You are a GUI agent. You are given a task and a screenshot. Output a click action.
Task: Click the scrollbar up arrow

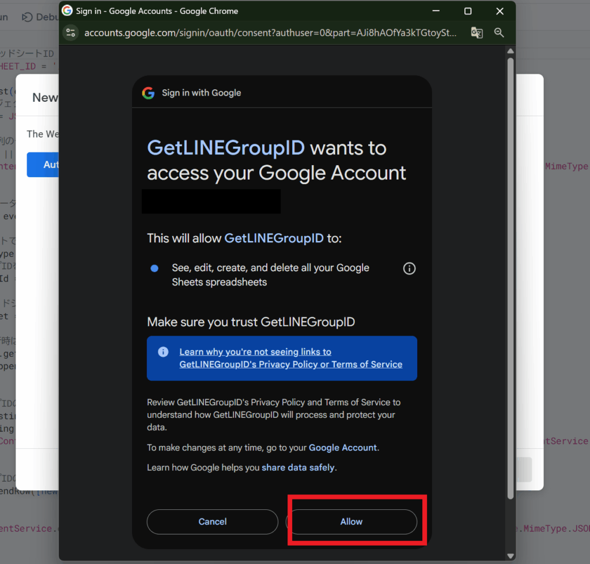[510, 51]
